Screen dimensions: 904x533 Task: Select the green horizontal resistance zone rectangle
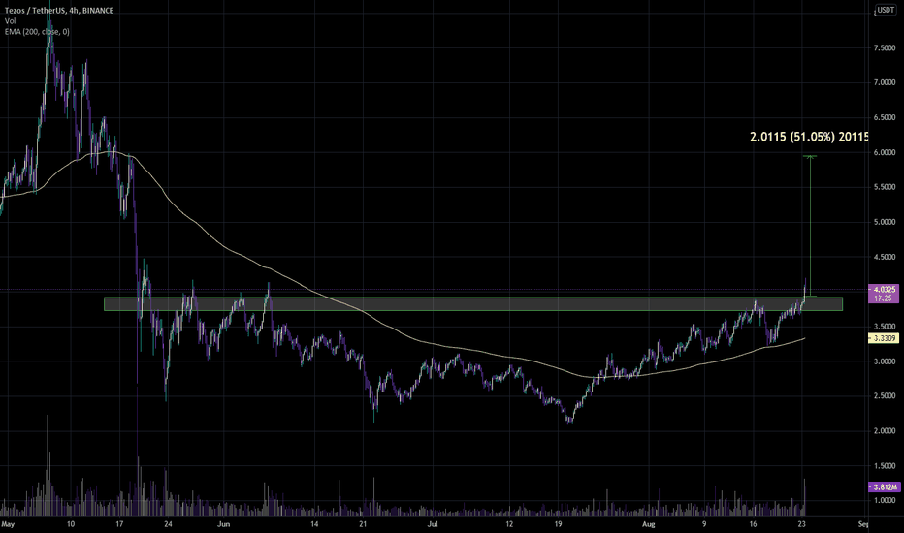(x=472, y=303)
